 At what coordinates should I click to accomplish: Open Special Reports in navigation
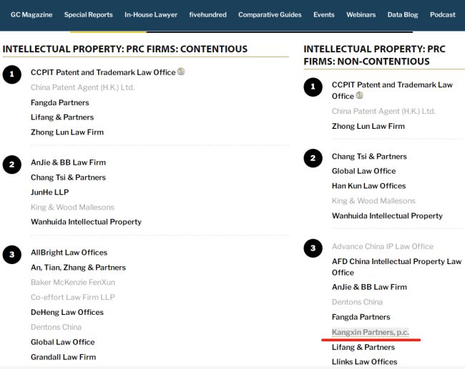click(x=89, y=14)
